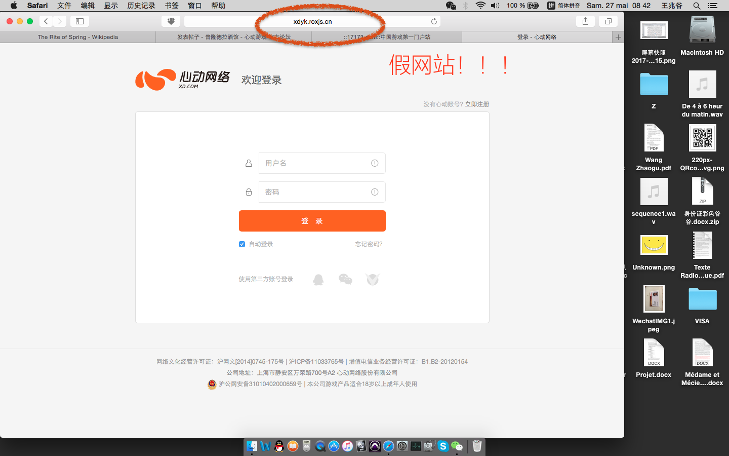Toggle the 自动登录 checkbox
This screenshot has width=729, height=456.
242,244
